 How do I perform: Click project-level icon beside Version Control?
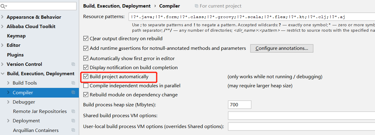tap(73, 64)
